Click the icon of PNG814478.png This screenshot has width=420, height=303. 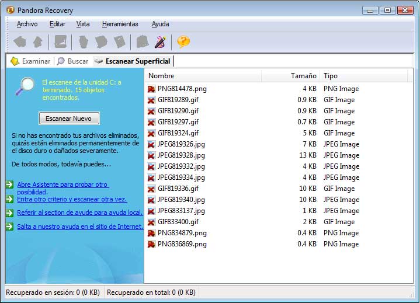coord(151,89)
